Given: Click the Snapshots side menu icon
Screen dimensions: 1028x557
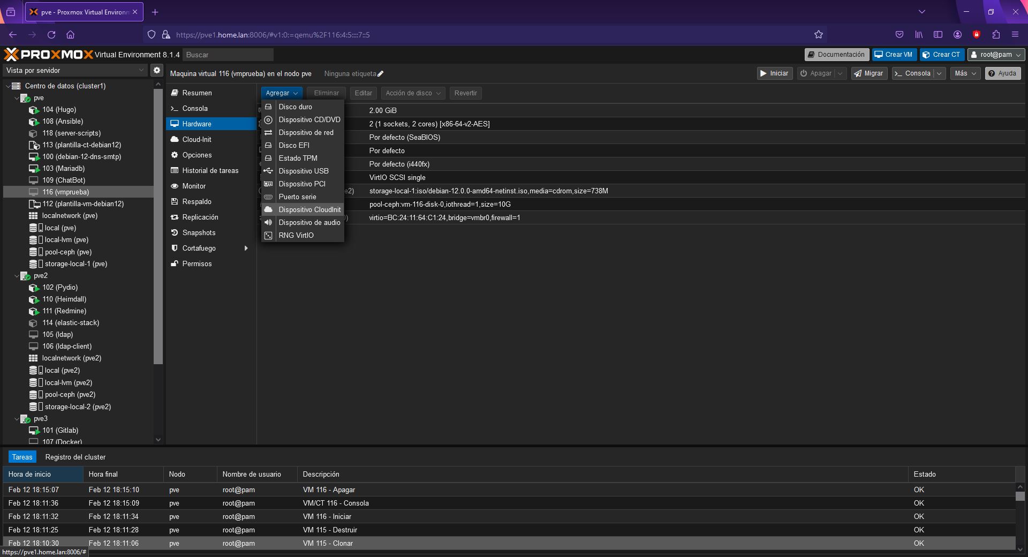Looking at the screenshot, I should coord(175,232).
